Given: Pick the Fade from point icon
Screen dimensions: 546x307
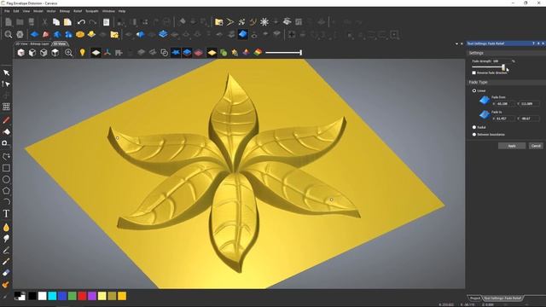Looking at the screenshot, I should (485, 101).
